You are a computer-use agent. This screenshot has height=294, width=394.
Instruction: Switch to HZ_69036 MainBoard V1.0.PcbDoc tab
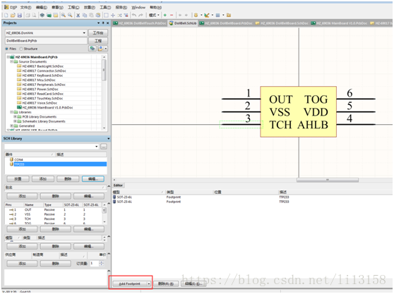point(339,23)
